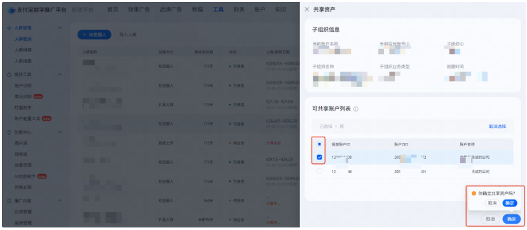This screenshot has width=527, height=230.
Task: Click the drawer footer 确定 button
Action: click(x=512, y=219)
